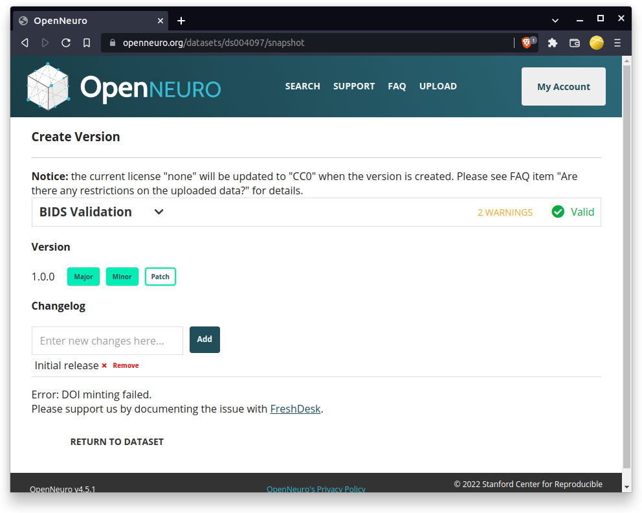Open the tab search dropdown arrow
The height and width of the screenshot is (513, 642).
tap(555, 20)
